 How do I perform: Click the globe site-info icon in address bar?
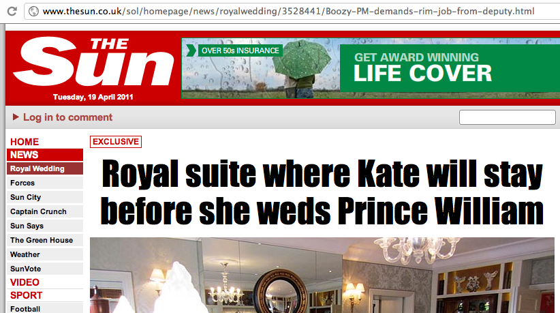click(33, 12)
